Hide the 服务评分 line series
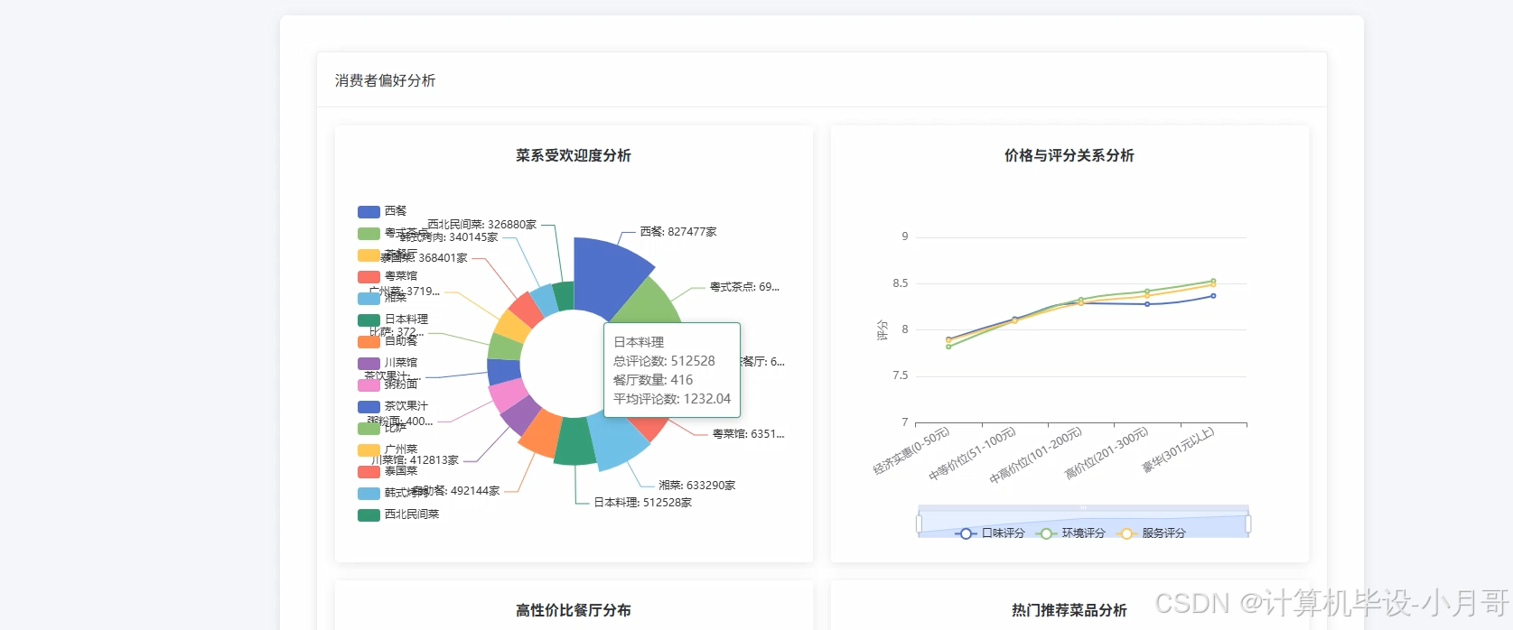Image resolution: width=1513 pixels, height=630 pixels. coord(1151,533)
